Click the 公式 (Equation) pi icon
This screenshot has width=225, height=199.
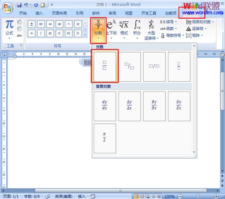[x=9, y=27]
